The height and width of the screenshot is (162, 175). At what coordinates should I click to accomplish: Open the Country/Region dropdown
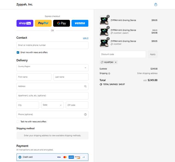(x=52, y=68)
